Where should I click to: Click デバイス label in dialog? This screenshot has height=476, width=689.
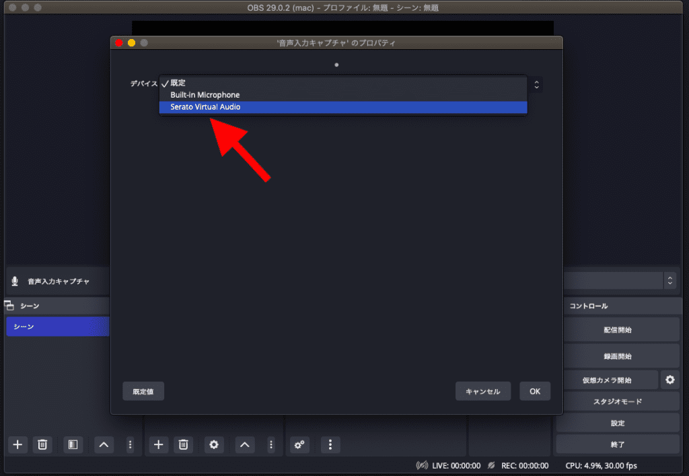(x=144, y=83)
